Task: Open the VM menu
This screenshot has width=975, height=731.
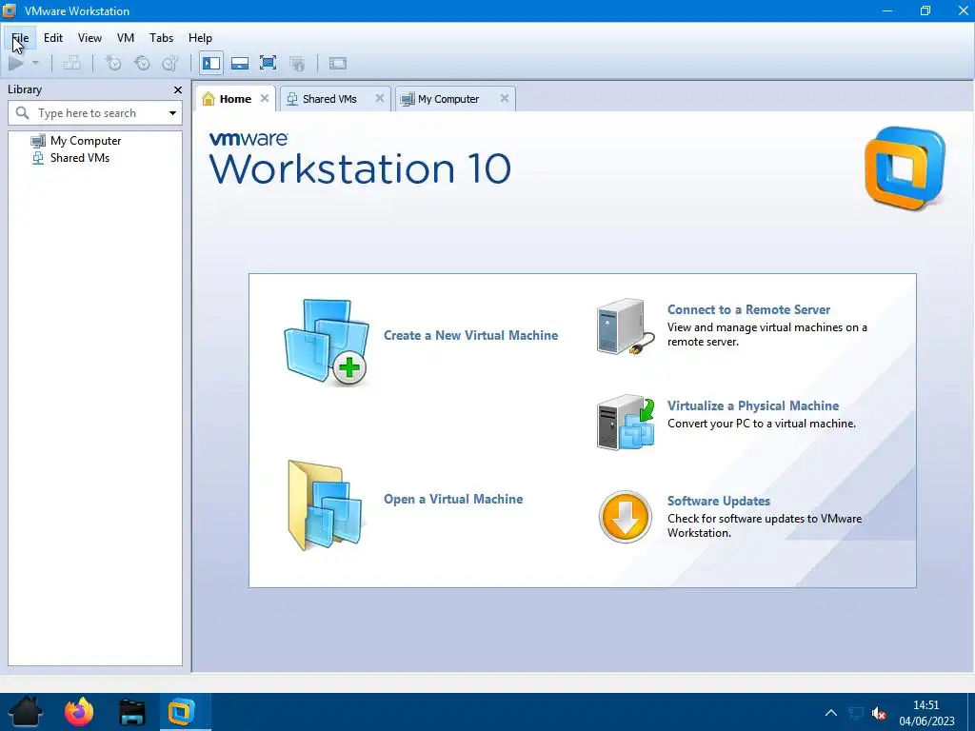Action: (126, 38)
